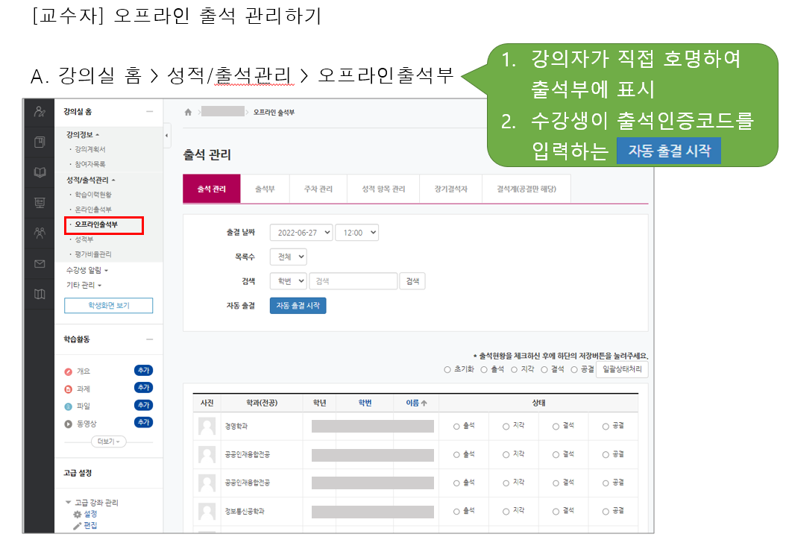
Task: Expand the 더보기 activities list
Action: (108, 442)
